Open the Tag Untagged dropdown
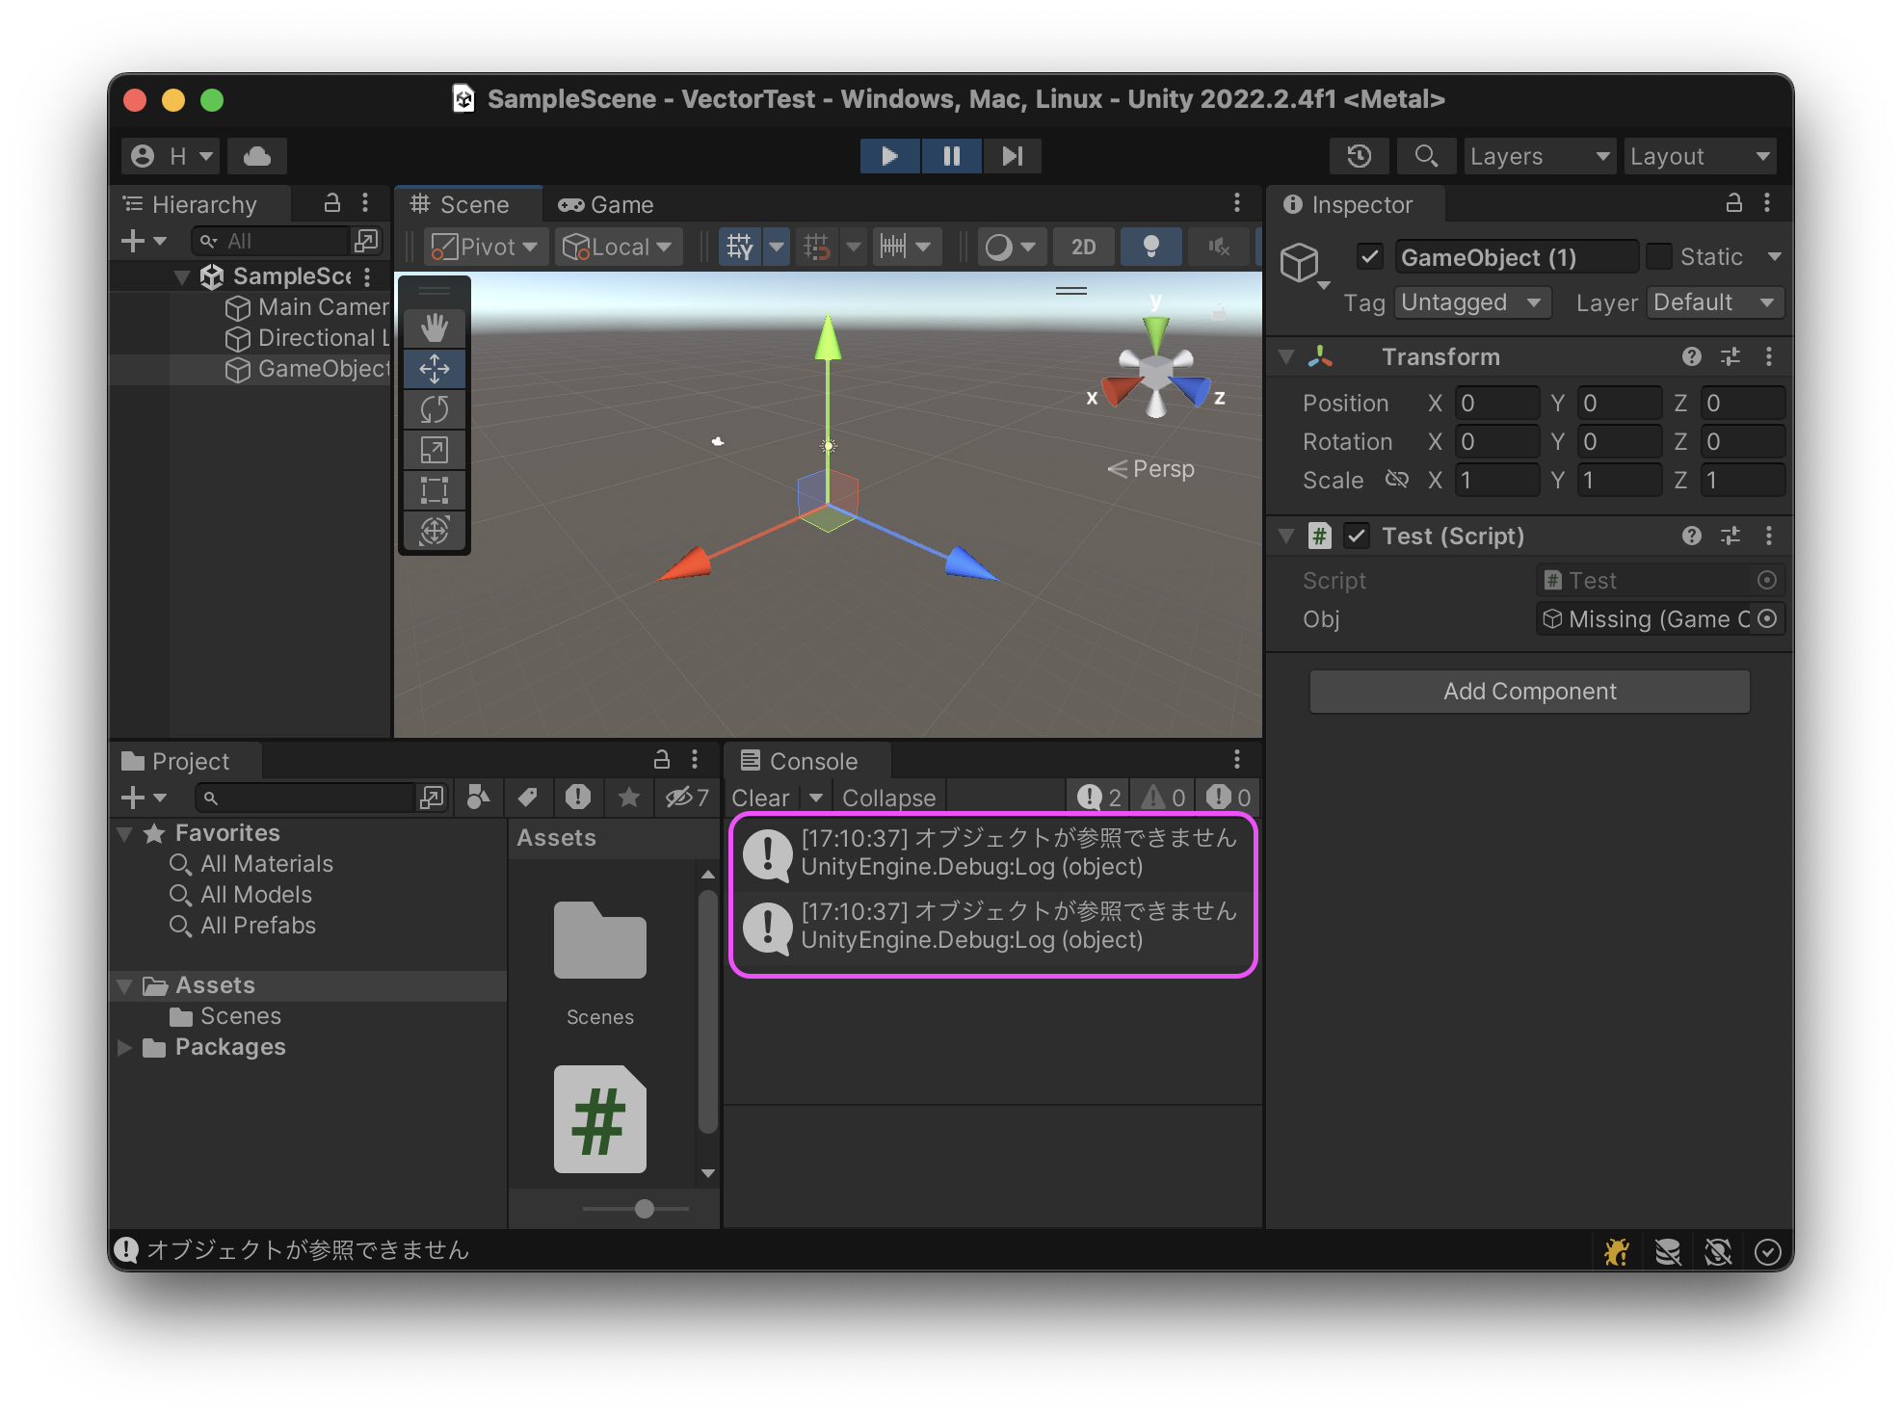The height and width of the screenshot is (1414, 1902). [1471, 302]
